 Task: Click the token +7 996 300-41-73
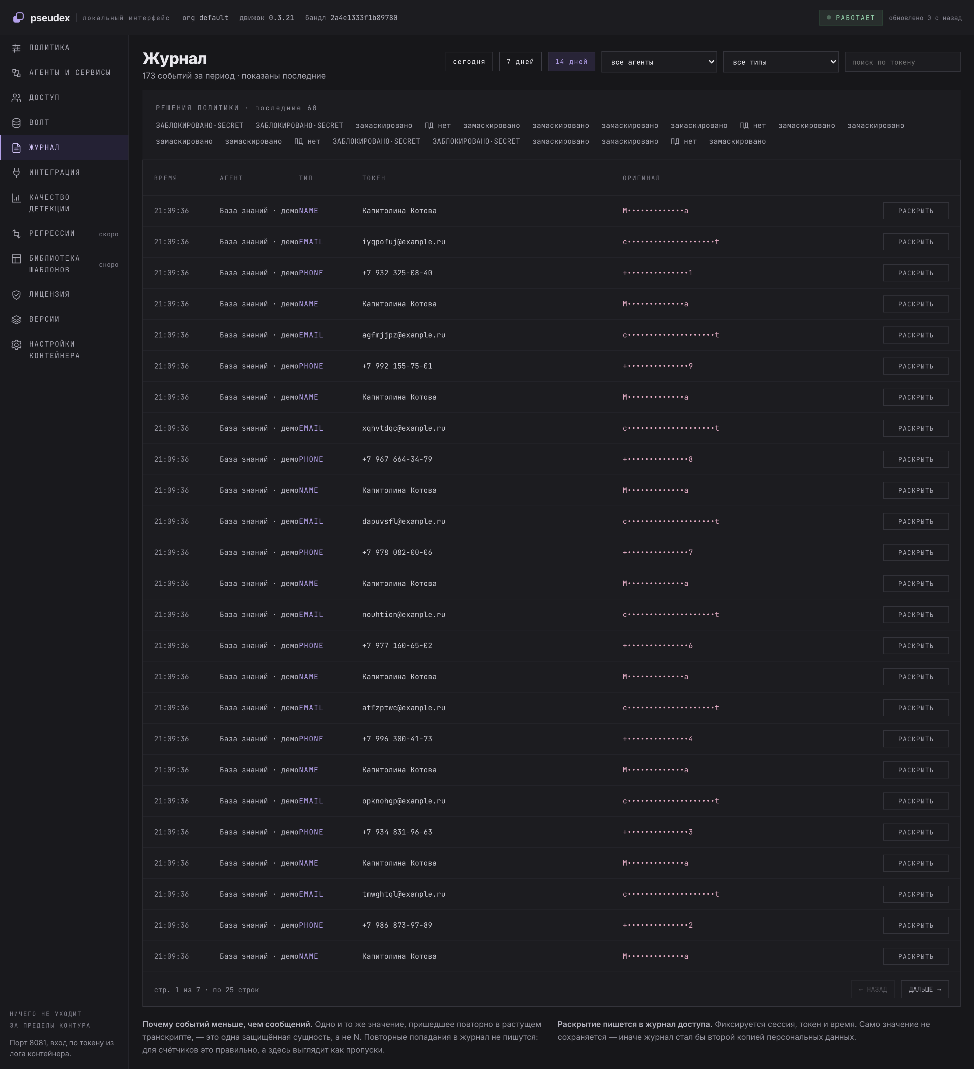[397, 739]
